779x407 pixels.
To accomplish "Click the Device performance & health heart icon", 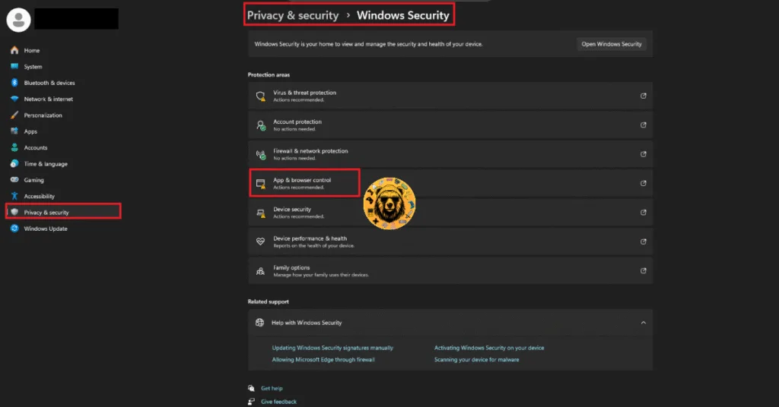I will pos(260,241).
